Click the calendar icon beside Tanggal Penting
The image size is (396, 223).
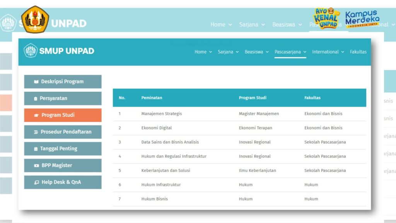point(36,149)
